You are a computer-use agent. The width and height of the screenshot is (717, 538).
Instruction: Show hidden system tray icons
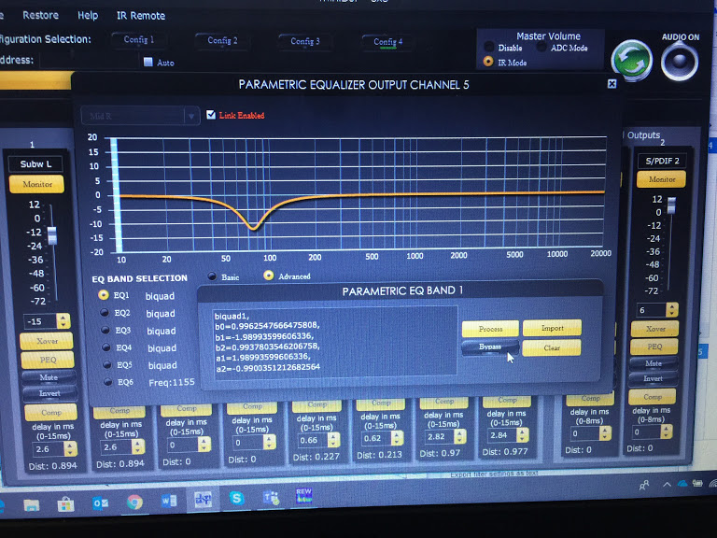click(x=667, y=484)
